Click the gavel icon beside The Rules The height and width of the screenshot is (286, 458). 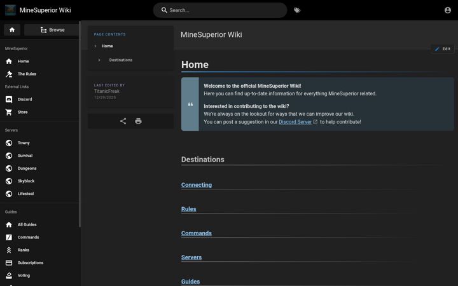(x=9, y=74)
